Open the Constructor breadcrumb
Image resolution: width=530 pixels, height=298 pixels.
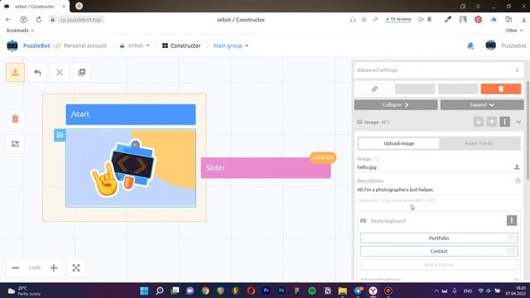[181, 46]
